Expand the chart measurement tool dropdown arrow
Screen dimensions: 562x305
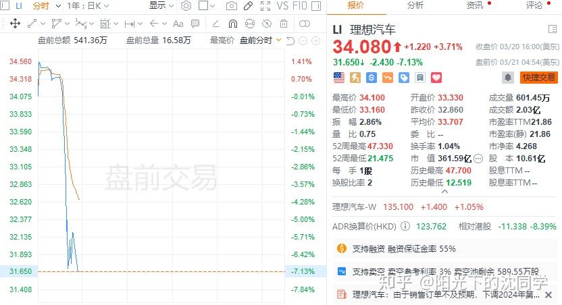coord(116,24)
